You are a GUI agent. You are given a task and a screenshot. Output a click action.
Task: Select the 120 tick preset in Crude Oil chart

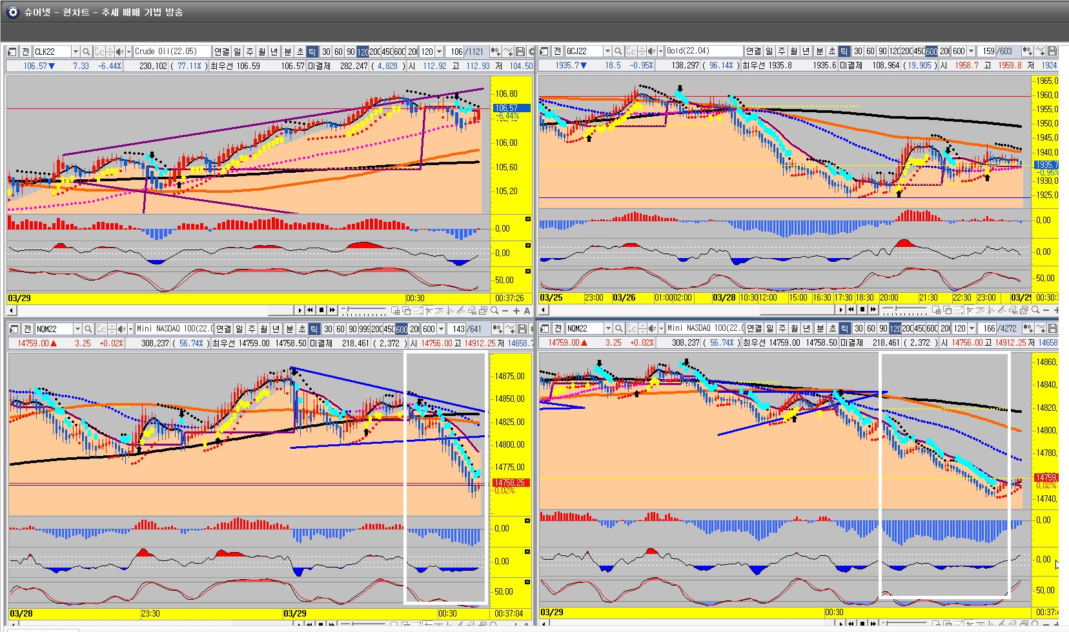(x=363, y=52)
